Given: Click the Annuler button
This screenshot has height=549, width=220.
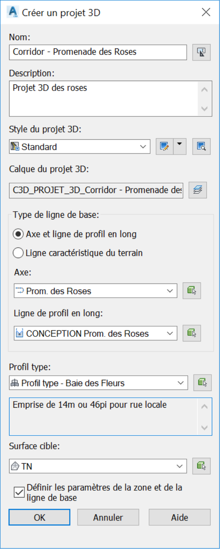Looking at the screenshot, I should tap(108, 517).
